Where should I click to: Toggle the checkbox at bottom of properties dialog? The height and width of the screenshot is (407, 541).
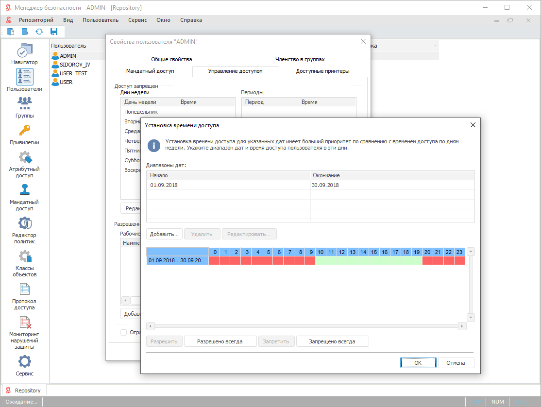pos(124,333)
